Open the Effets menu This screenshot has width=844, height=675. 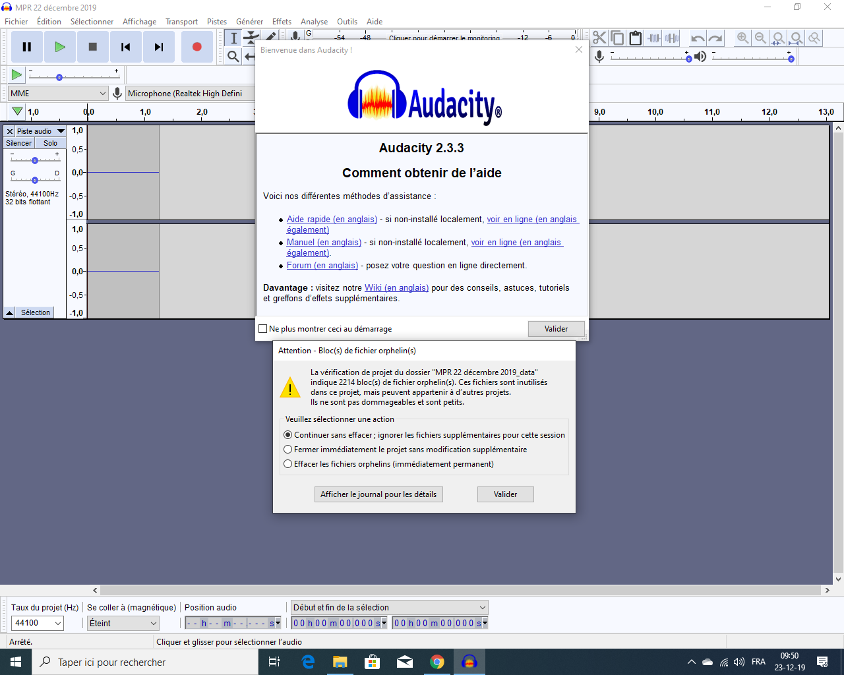pos(282,22)
